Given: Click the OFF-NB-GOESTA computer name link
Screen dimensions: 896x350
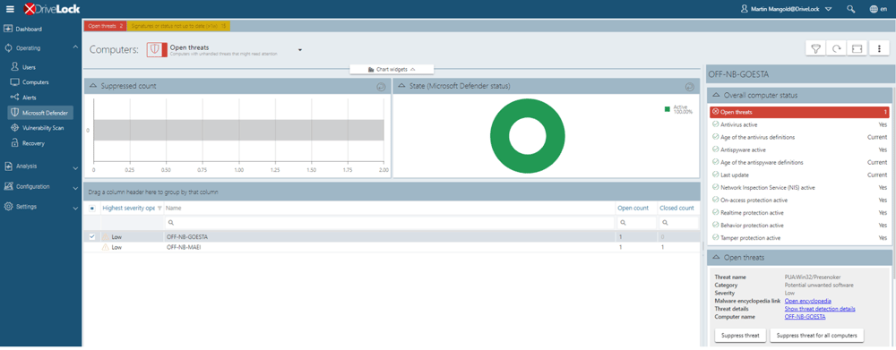Looking at the screenshot, I should 805,316.
